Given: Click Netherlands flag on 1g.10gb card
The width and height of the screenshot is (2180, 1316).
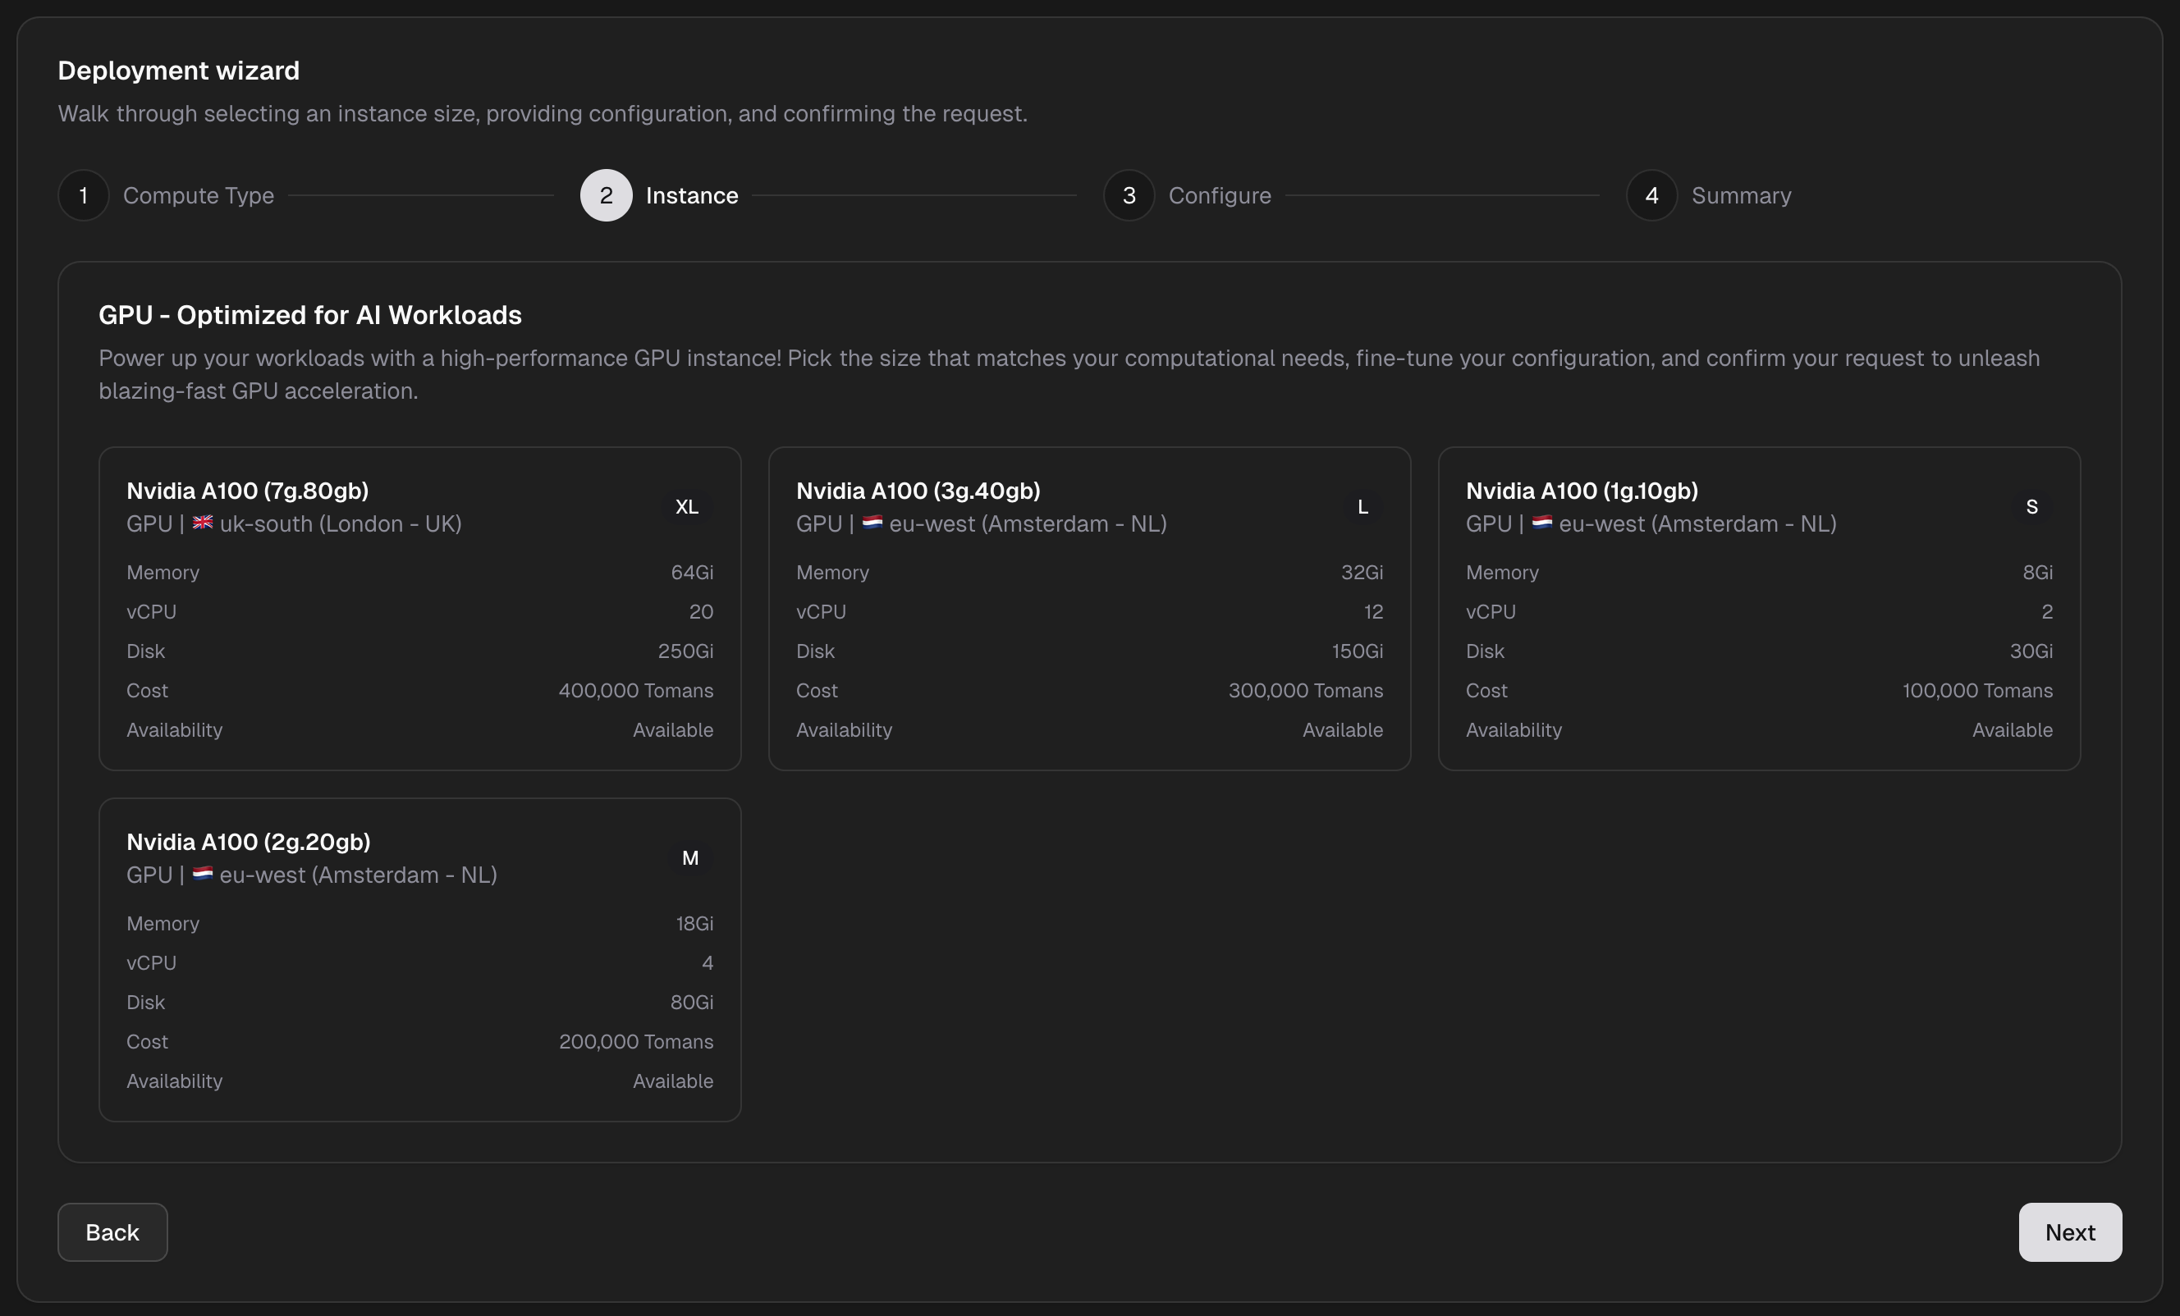Looking at the screenshot, I should (1542, 523).
